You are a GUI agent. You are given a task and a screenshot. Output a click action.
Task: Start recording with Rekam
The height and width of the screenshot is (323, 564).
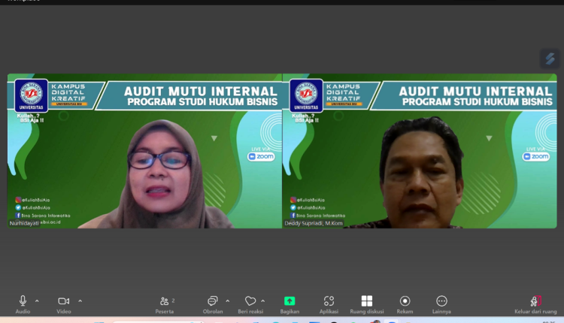pos(405,304)
